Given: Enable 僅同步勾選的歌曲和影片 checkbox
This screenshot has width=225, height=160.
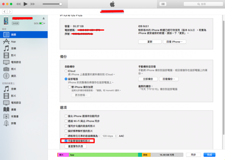Looking at the screenshot, I should 66,126.
